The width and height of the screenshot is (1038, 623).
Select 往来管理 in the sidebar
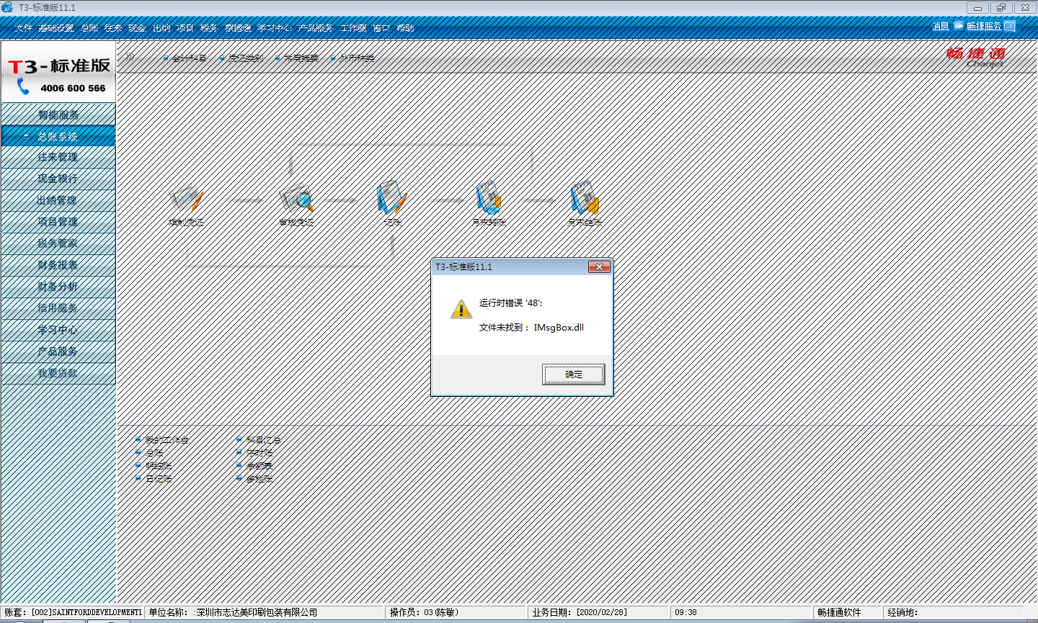[x=58, y=157]
